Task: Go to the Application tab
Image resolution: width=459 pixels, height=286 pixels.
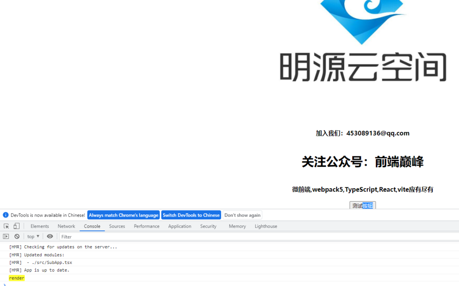Action: [x=180, y=226]
